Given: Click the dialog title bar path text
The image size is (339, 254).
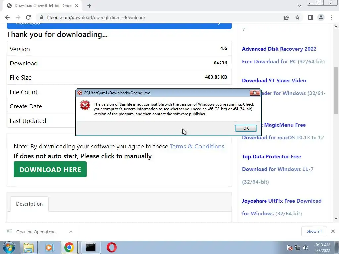Looking at the screenshot, I should pyautogui.click(x=117, y=93).
